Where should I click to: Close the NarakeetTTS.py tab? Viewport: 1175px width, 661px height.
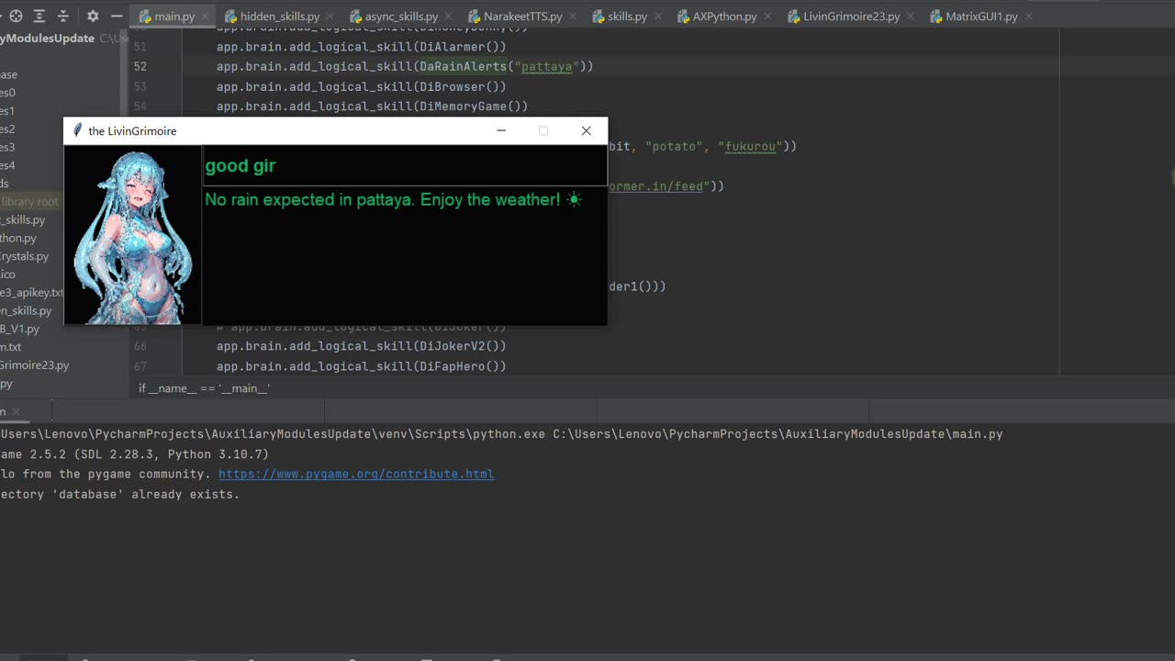pyautogui.click(x=573, y=17)
